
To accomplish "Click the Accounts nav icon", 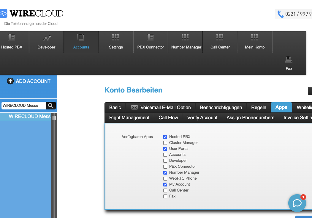I will tap(81, 37).
